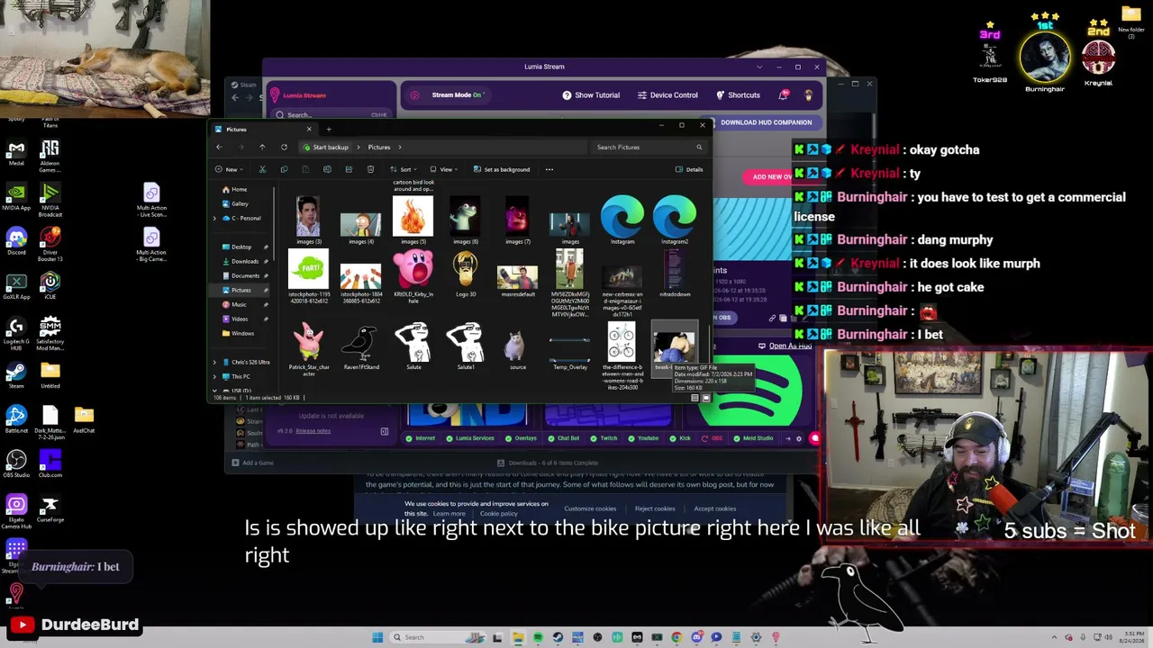Open the Elgato Camera Hub desktop icon
The image size is (1153, 648).
pyautogui.click(x=15, y=508)
